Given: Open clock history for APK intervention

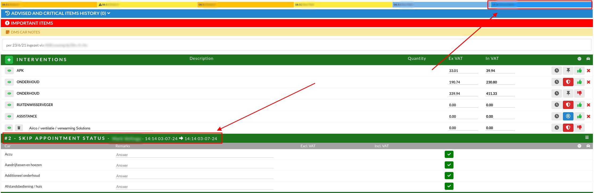Looking at the screenshot, I should pyautogui.click(x=556, y=70).
